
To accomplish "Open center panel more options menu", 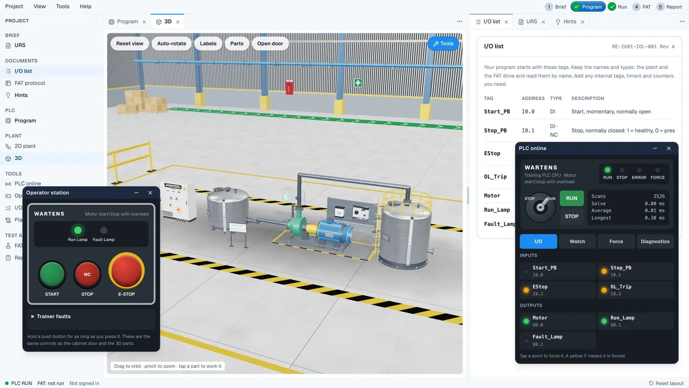I will coord(459,22).
